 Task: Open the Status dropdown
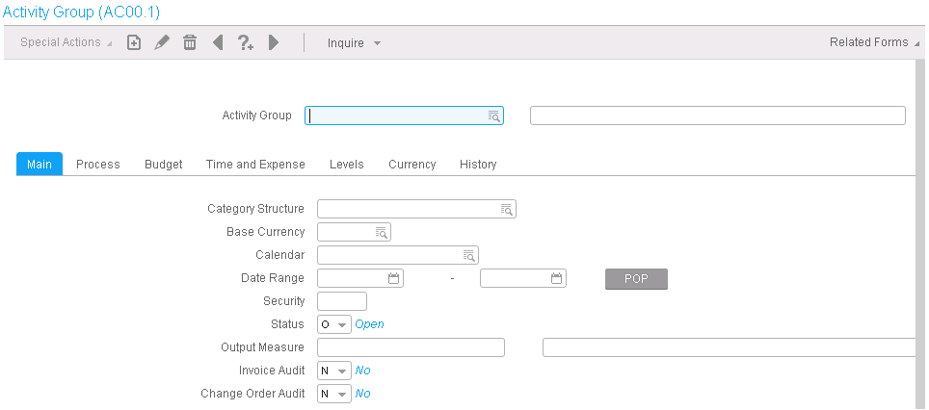334,324
